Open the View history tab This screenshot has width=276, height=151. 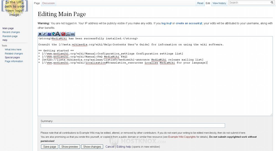coord(219,3)
